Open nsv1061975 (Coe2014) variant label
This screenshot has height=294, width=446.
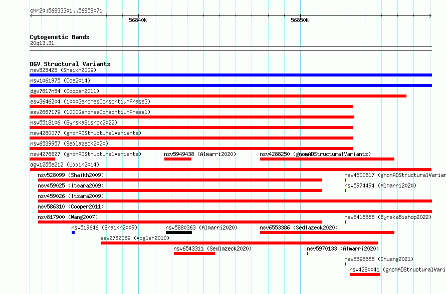coord(60,80)
